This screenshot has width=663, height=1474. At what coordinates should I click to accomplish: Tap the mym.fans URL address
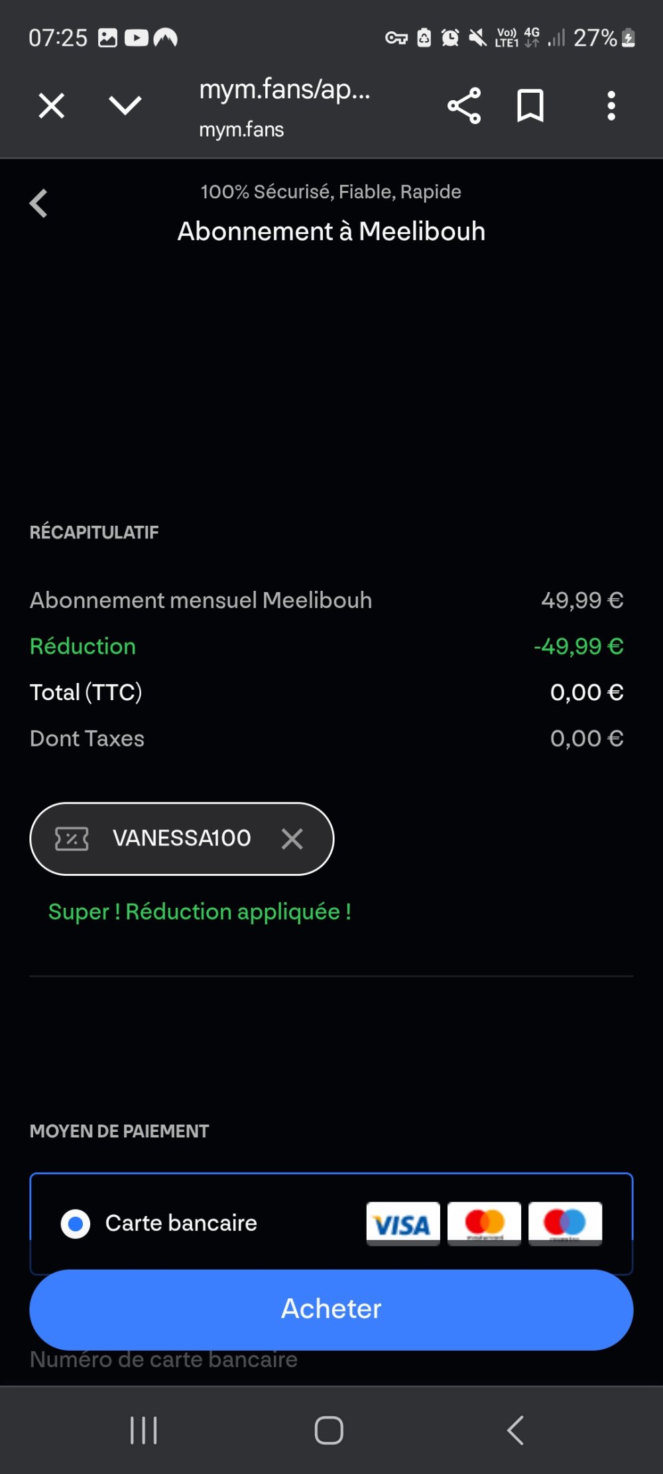[285, 90]
